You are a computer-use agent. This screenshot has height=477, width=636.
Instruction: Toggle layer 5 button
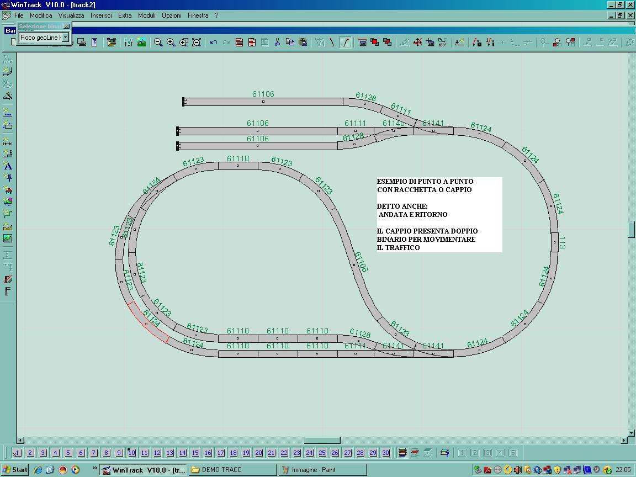pos(68,453)
